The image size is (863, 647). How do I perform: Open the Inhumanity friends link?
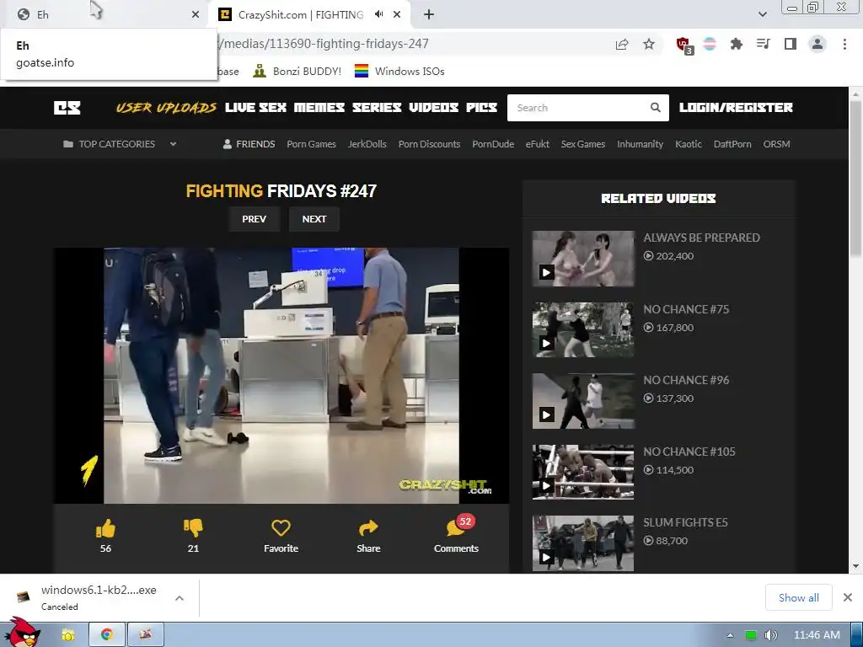(x=641, y=144)
